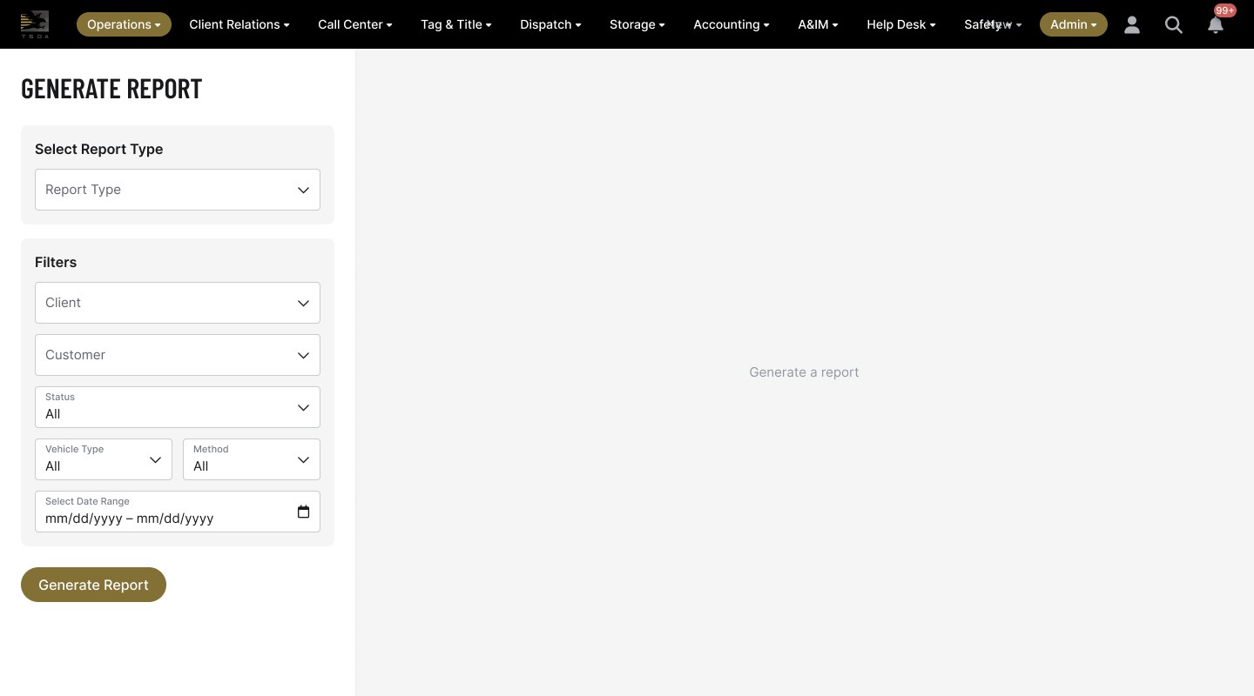
Task: Open the Admin menu
Action: 1074,24
